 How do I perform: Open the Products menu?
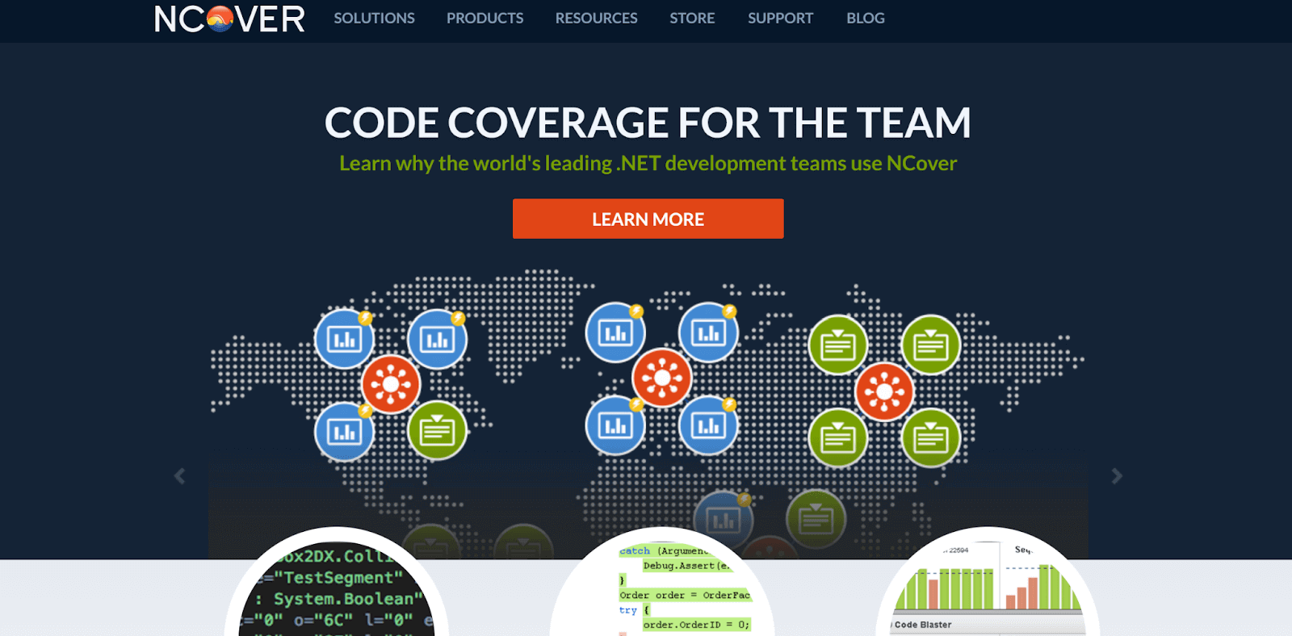484,18
